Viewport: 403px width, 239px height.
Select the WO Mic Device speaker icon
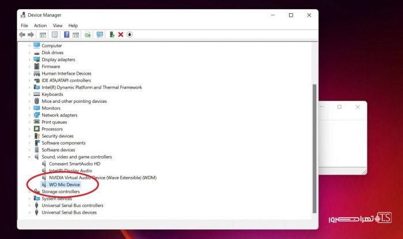click(44, 184)
